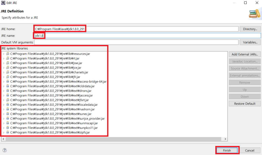The image size is (262, 155).
Task: Click the jar icon next to rt.jar
Action: pos(8,58)
